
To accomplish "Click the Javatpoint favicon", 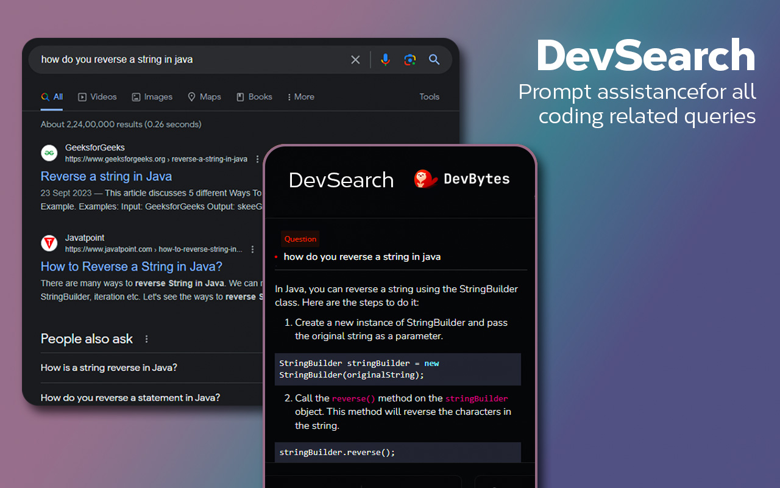I will point(49,243).
